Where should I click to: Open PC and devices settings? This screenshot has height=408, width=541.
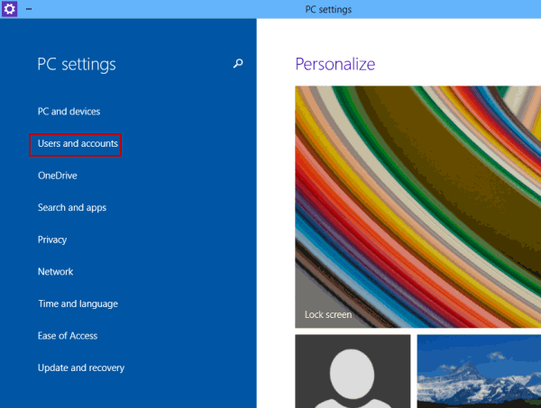coord(69,112)
